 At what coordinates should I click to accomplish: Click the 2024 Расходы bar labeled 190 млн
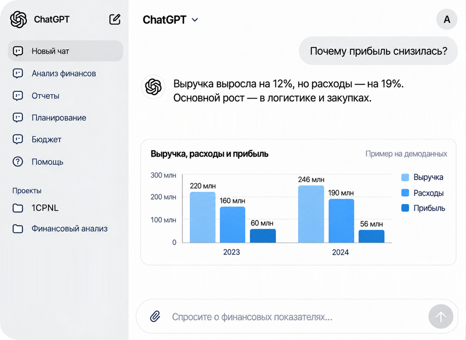(x=341, y=221)
